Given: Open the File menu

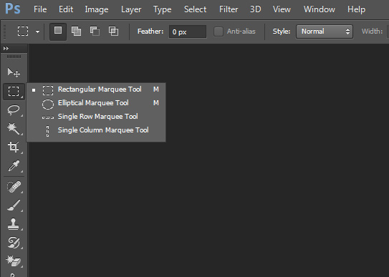Looking at the screenshot, I should click(40, 9).
